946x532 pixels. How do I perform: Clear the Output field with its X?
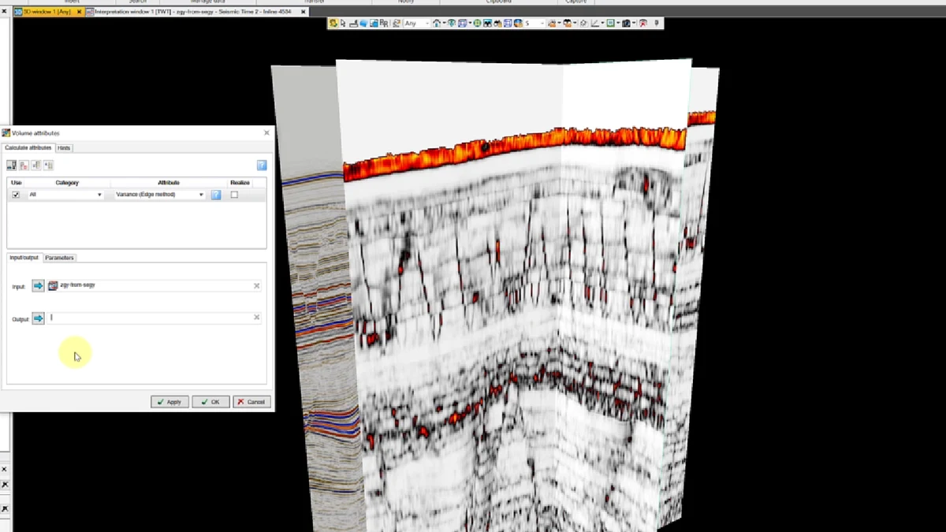(256, 318)
